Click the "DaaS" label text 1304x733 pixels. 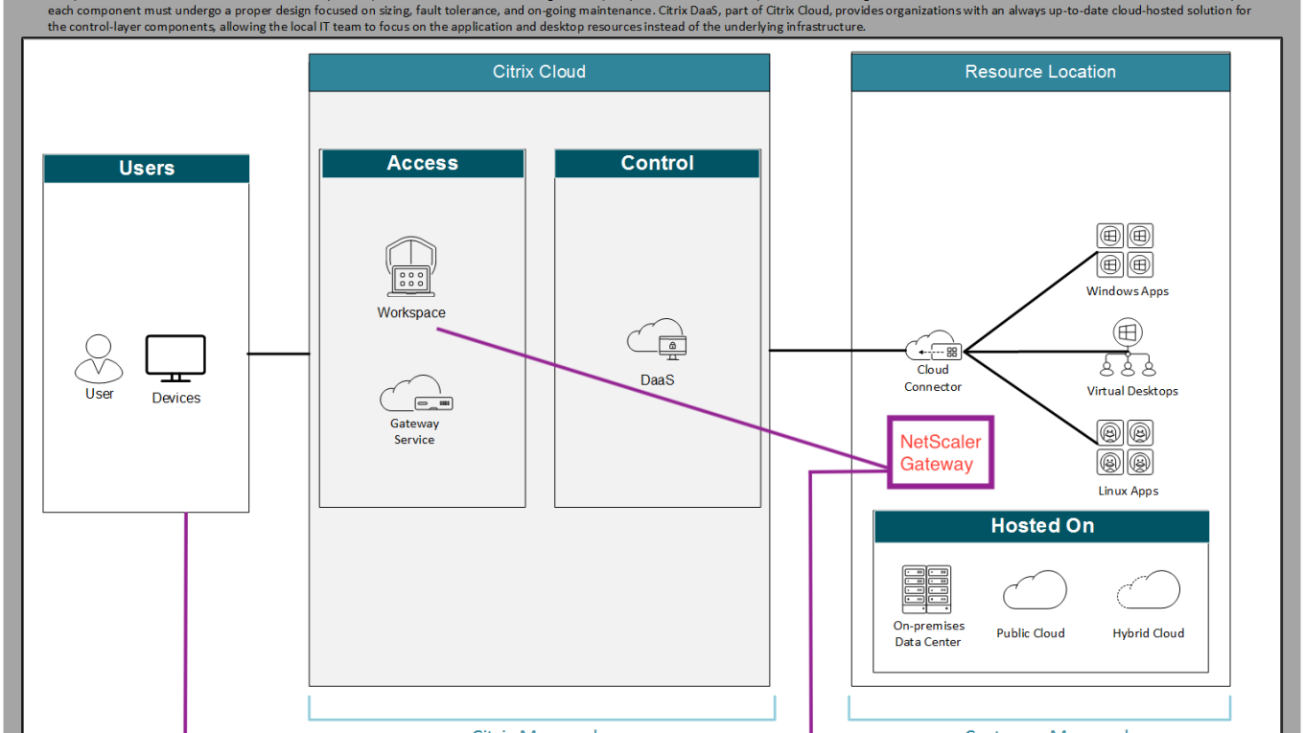pos(658,380)
